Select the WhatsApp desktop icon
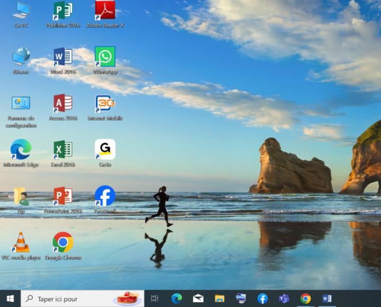Image resolution: width=381 pixels, height=307 pixels. 105,57
